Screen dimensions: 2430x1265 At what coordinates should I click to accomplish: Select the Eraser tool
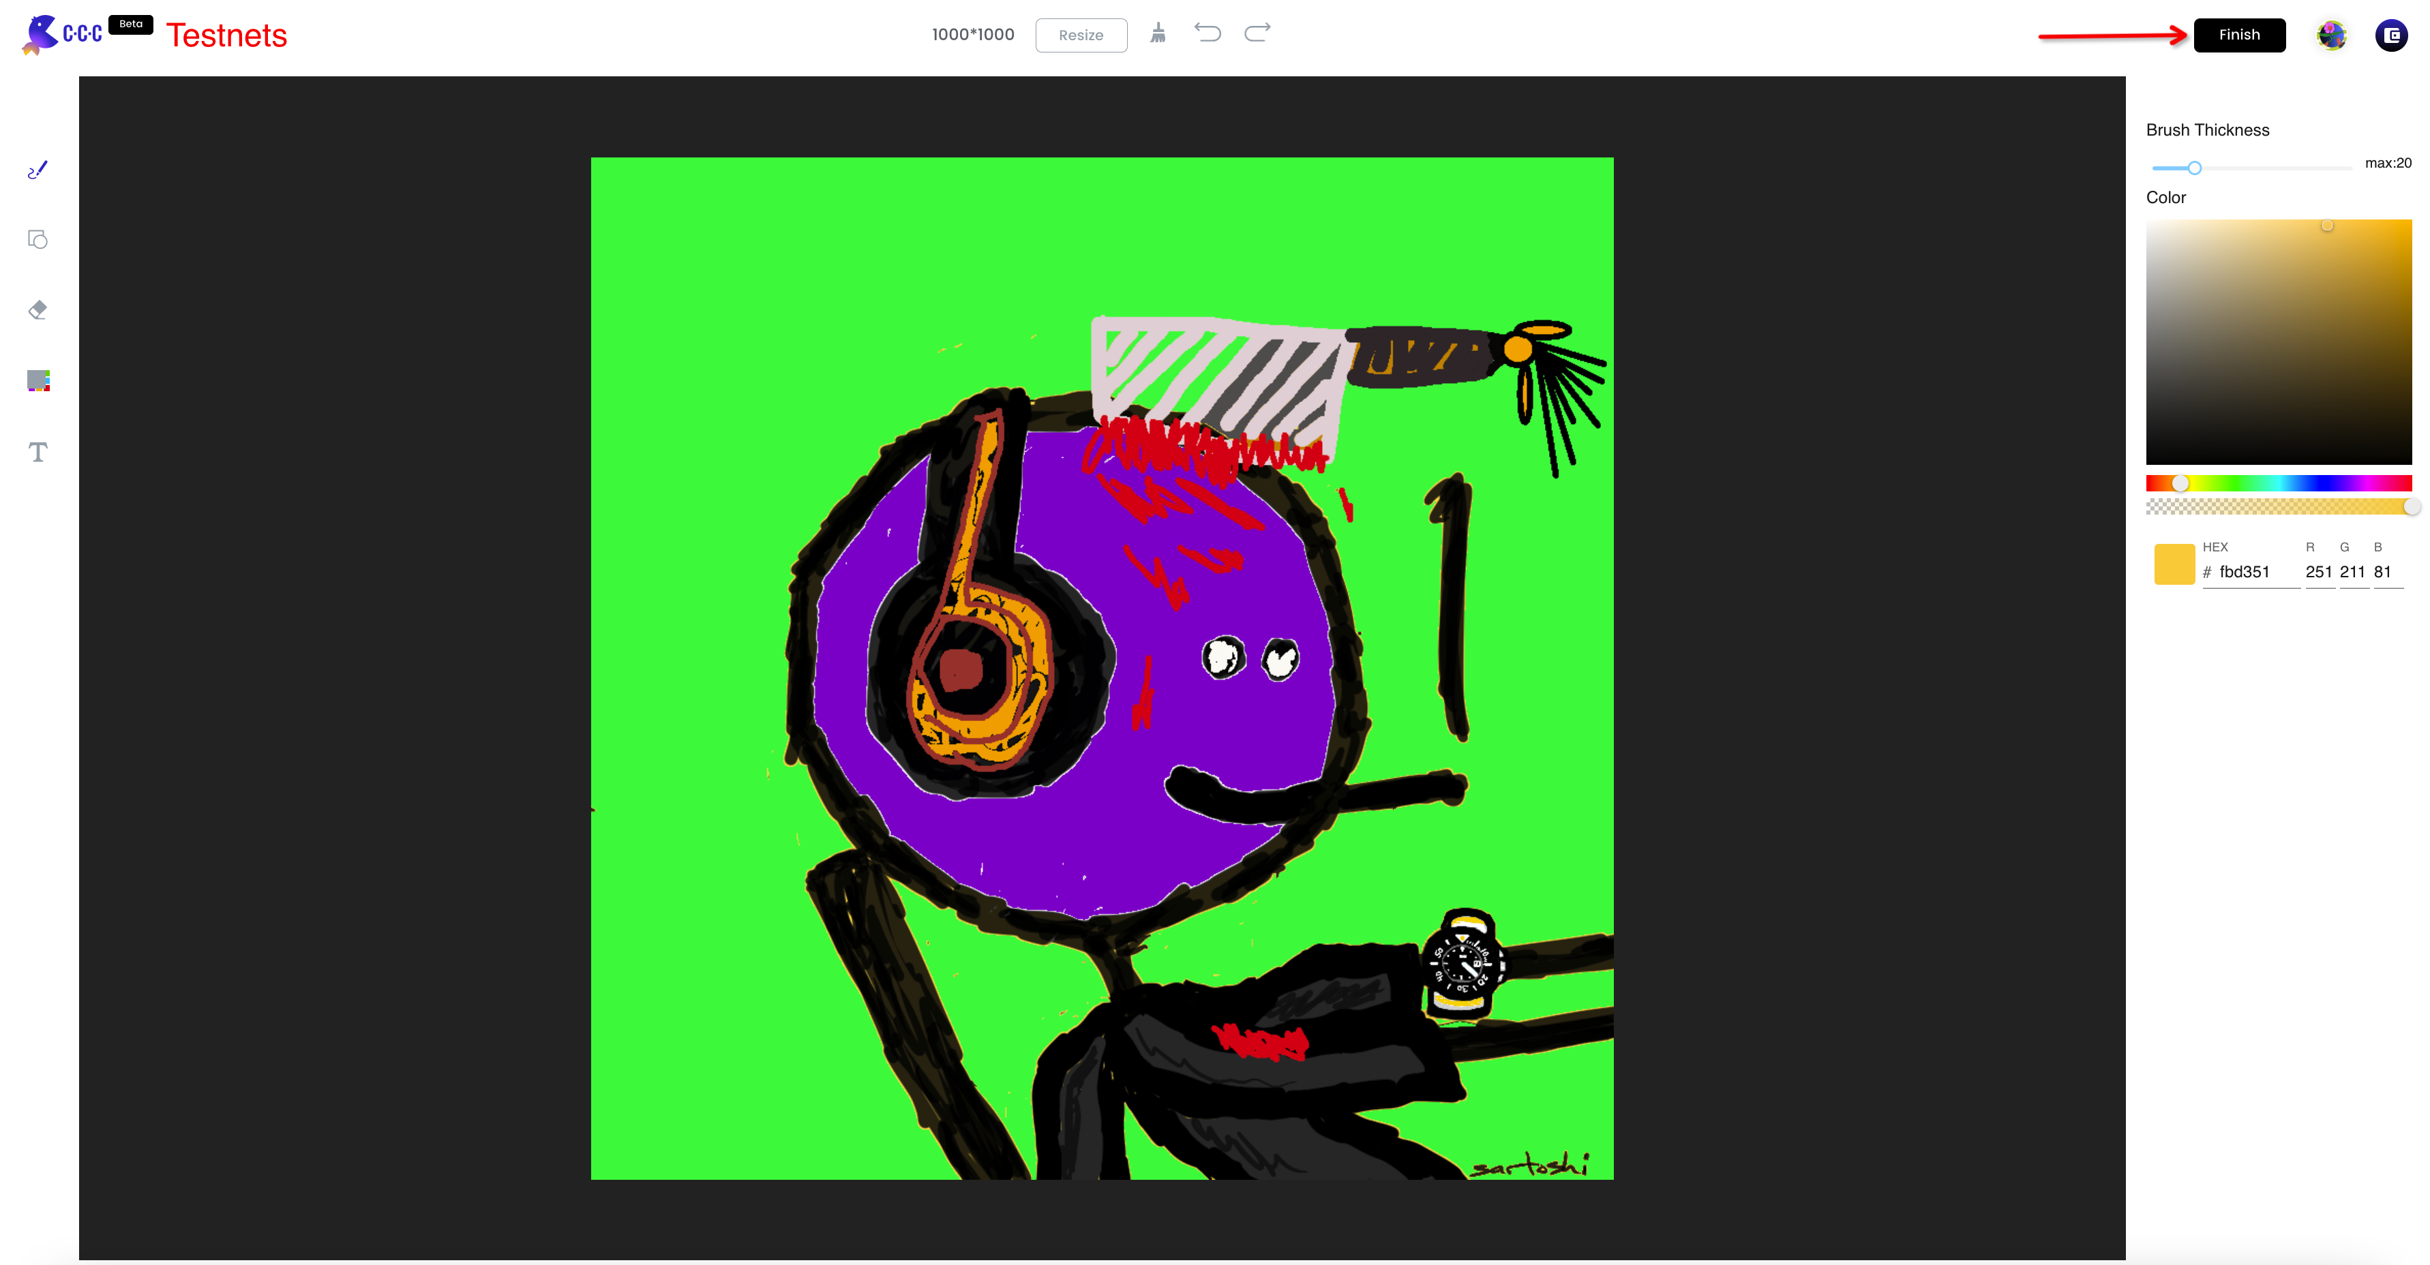37,309
